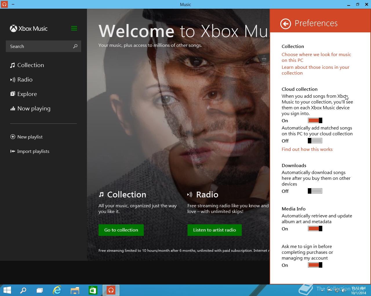Click the Cloud collection heading
371x296 pixels.
point(300,89)
